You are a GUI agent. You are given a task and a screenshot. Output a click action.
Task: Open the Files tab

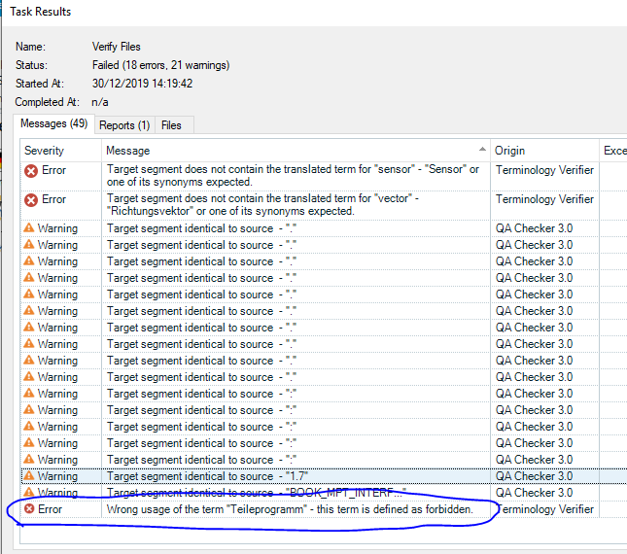(x=171, y=125)
